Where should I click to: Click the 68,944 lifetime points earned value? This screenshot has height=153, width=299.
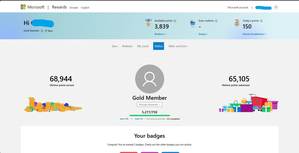(x=61, y=79)
